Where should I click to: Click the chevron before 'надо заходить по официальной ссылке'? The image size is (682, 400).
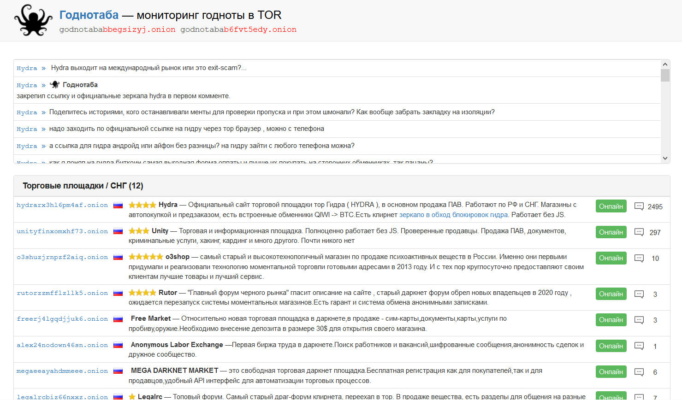tap(43, 129)
